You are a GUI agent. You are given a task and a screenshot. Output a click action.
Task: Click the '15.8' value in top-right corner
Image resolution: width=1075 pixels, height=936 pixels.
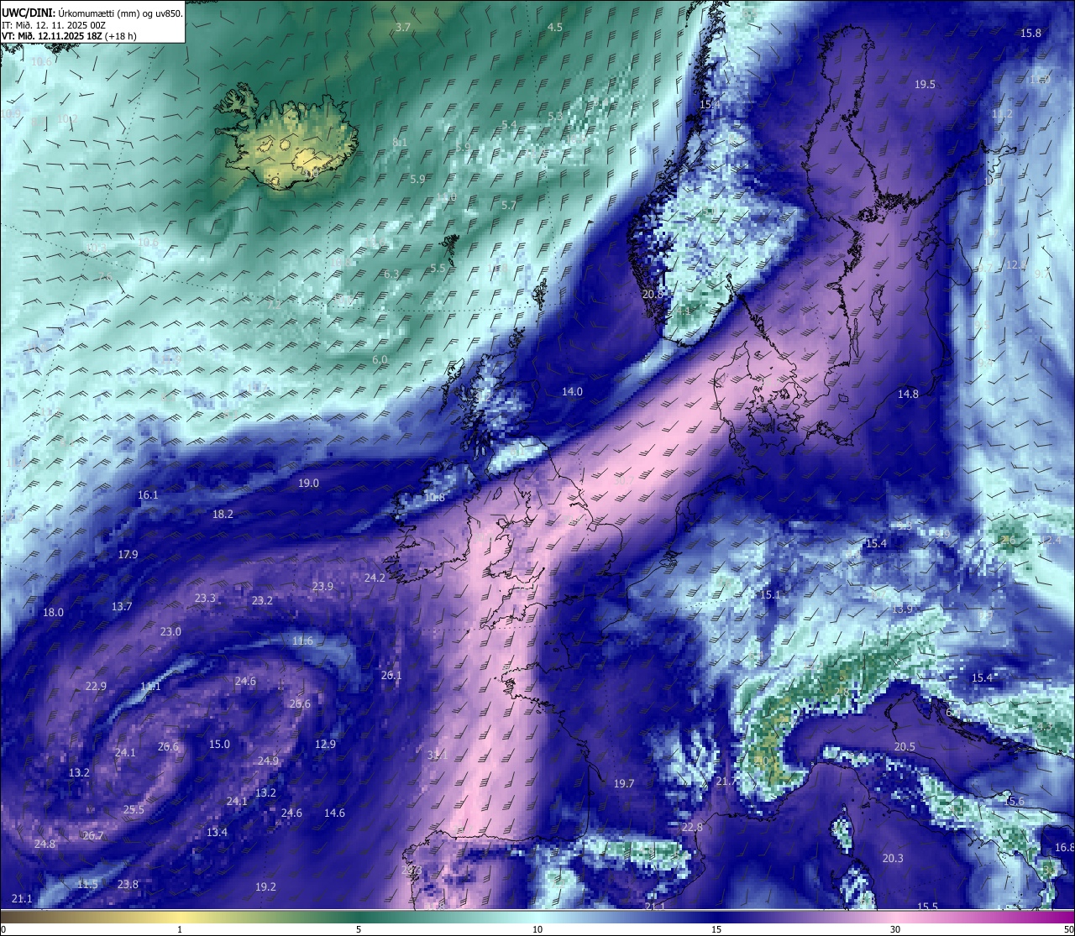pyautogui.click(x=1030, y=34)
